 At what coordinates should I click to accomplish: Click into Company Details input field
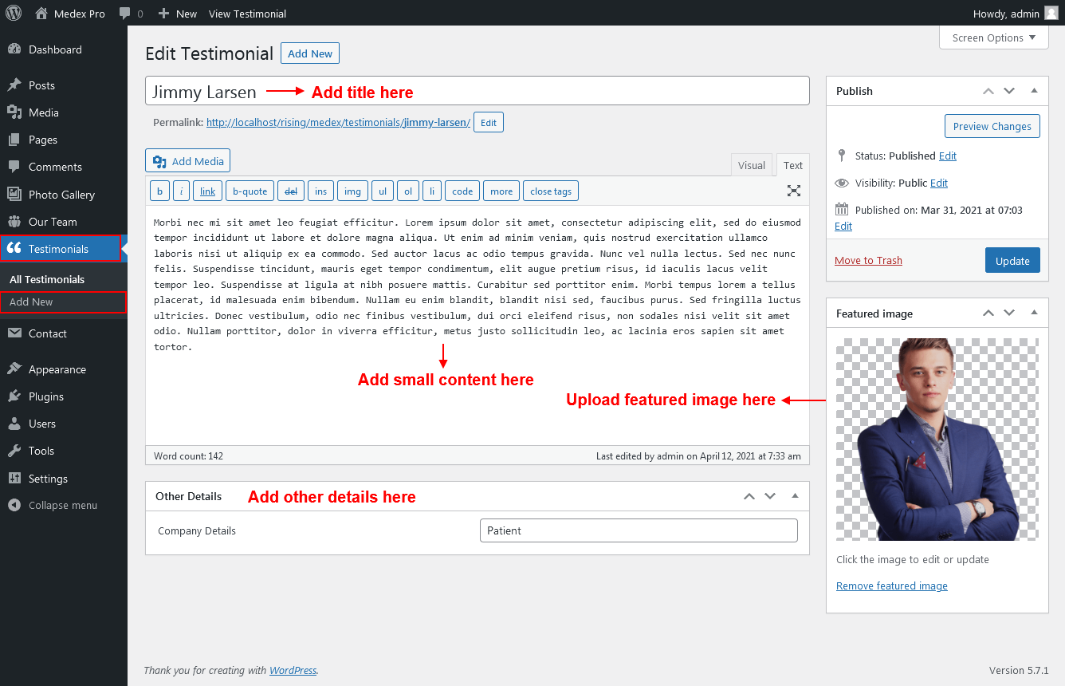(638, 530)
